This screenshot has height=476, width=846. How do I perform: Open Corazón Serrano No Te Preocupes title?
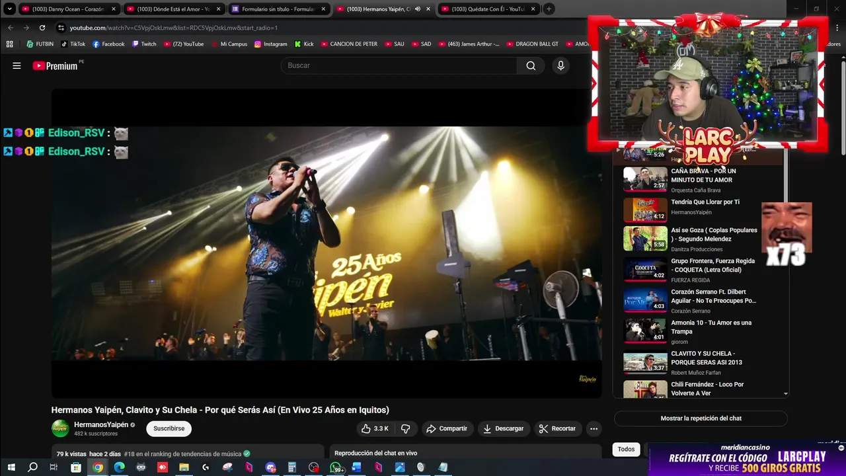(713, 296)
